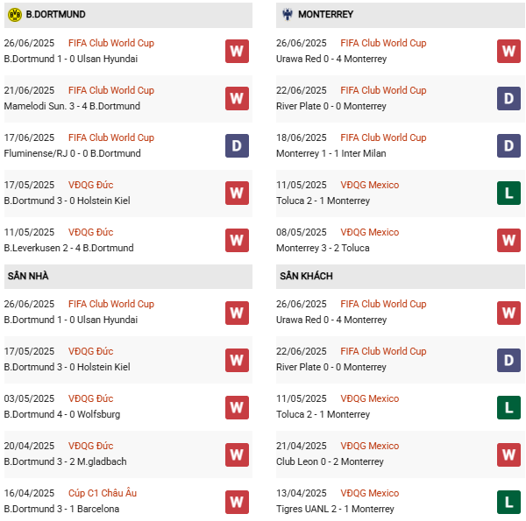
Task: Click the W badge for Leverkusen 2-4 Dortmund
Action: (x=237, y=241)
